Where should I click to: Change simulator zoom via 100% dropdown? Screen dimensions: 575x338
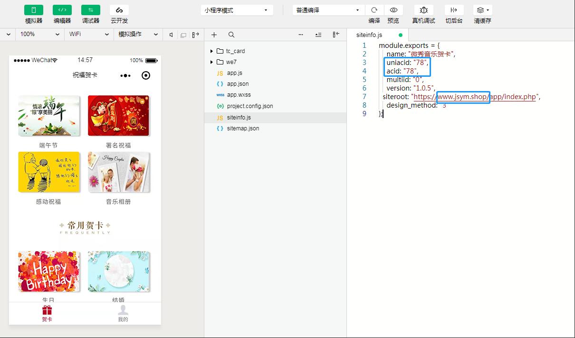coord(39,34)
